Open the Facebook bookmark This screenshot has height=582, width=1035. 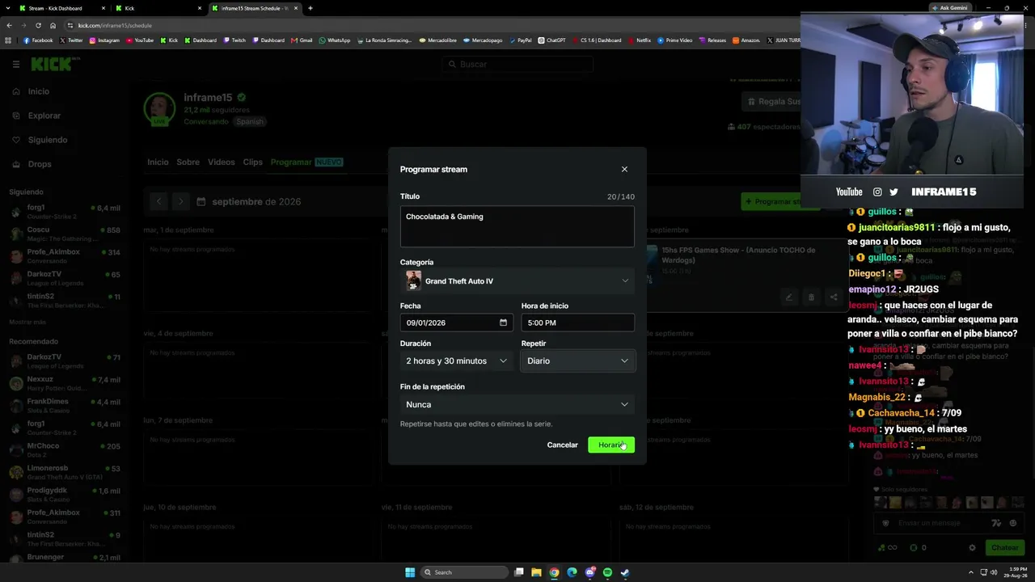click(38, 40)
